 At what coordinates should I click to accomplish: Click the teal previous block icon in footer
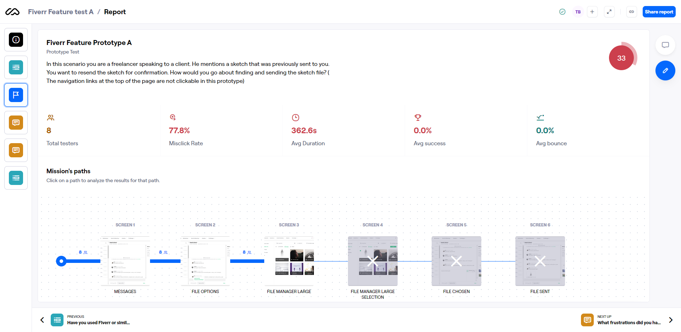pos(57,320)
